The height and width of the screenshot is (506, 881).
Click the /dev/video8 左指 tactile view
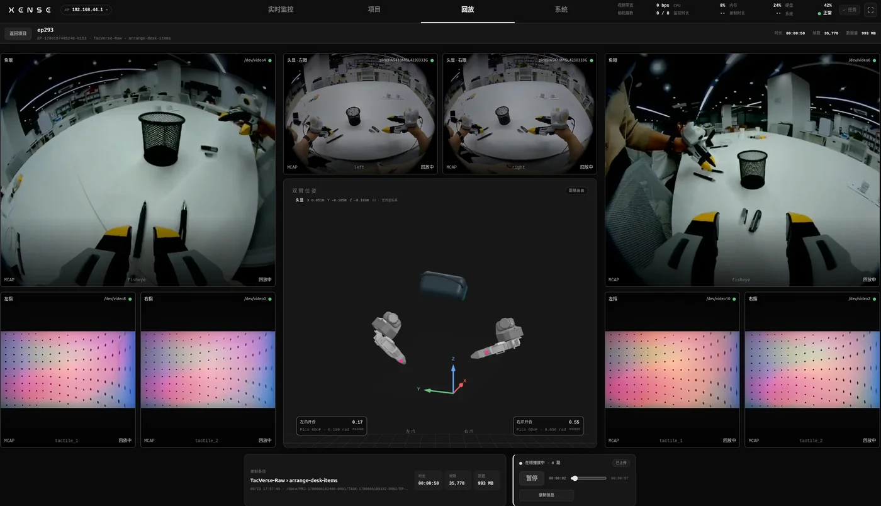pyautogui.click(x=68, y=370)
